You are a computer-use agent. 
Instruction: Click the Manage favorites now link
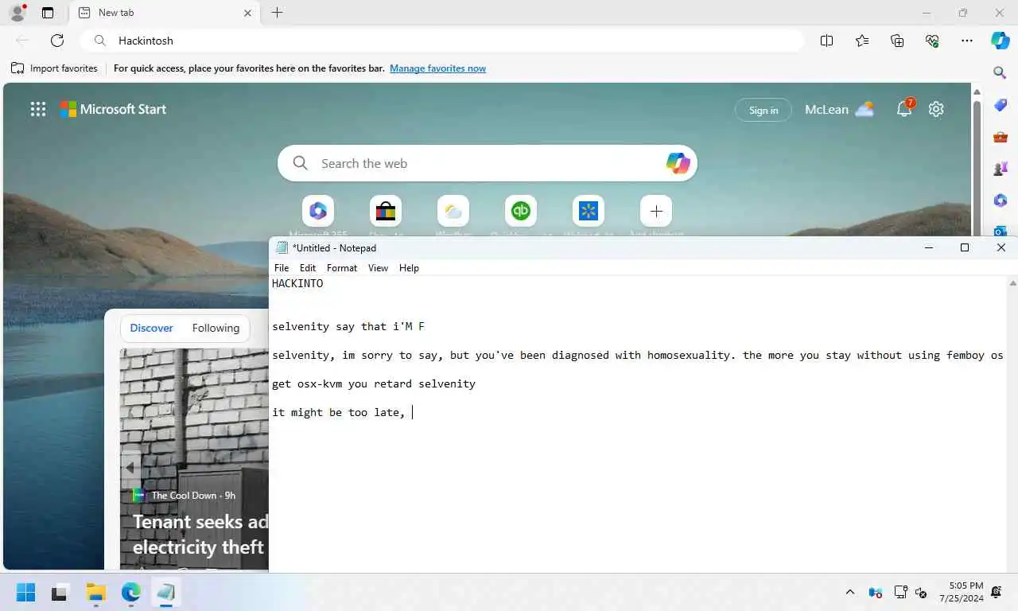437,68
